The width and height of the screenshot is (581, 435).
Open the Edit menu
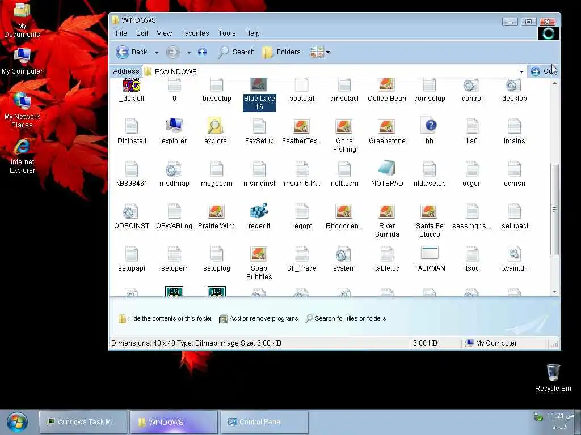142,33
